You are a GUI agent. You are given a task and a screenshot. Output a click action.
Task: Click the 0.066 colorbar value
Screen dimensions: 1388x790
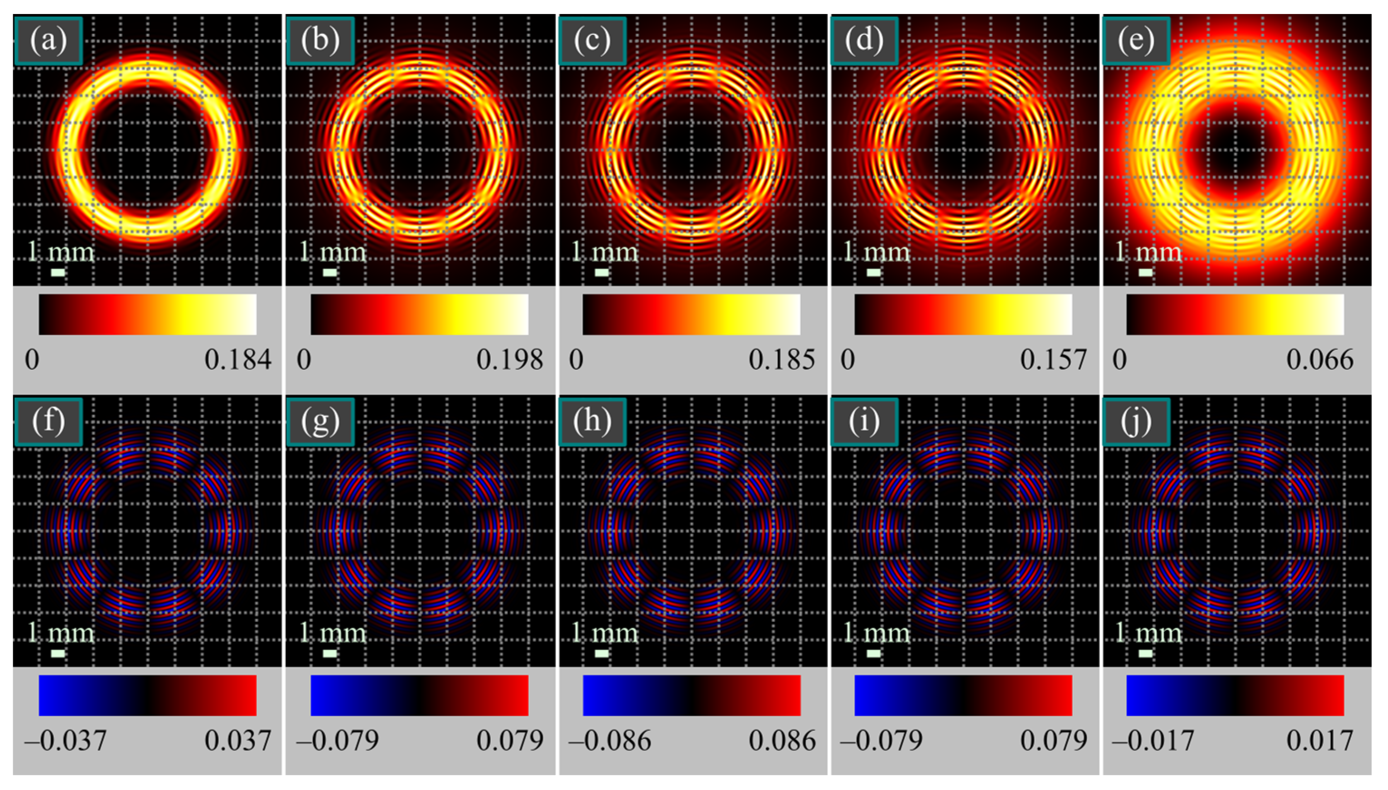click(x=1320, y=360)
